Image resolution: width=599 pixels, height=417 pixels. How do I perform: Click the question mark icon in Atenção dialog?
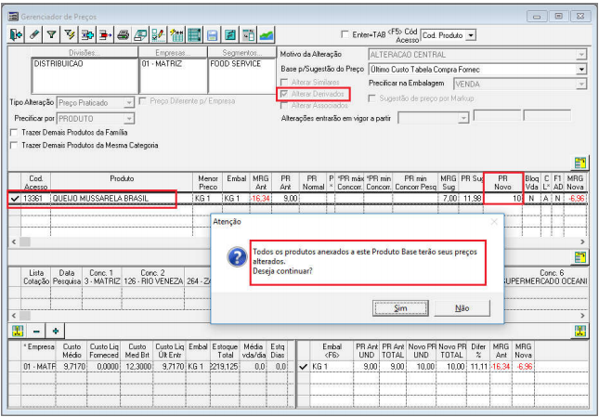pos(237,257)
